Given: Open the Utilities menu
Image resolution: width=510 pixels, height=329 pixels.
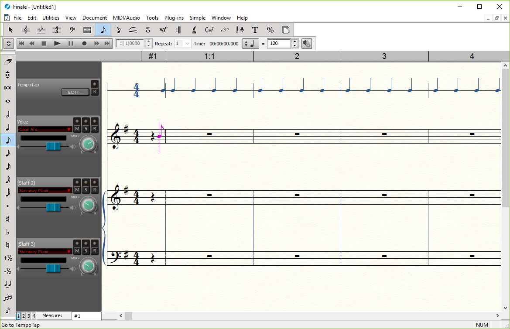Looking at the screenshot, I should point(51,18).
